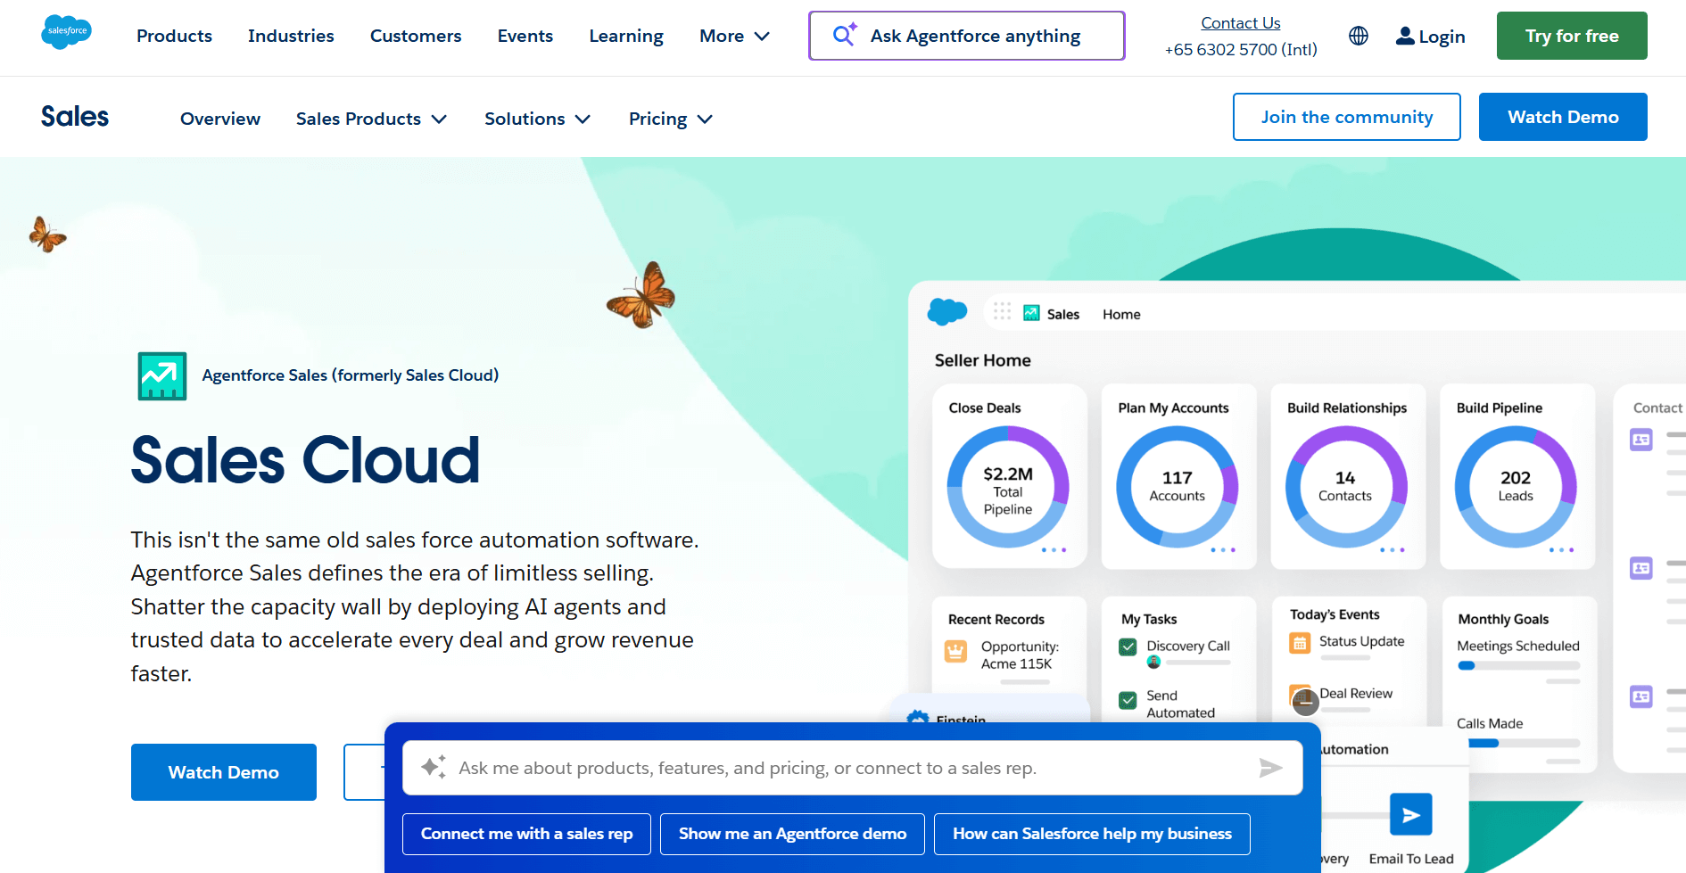Click the Opportunity crown icon under Recent Records
The height and width of the screenshot is (873, 1686).
tap(955, 652)
